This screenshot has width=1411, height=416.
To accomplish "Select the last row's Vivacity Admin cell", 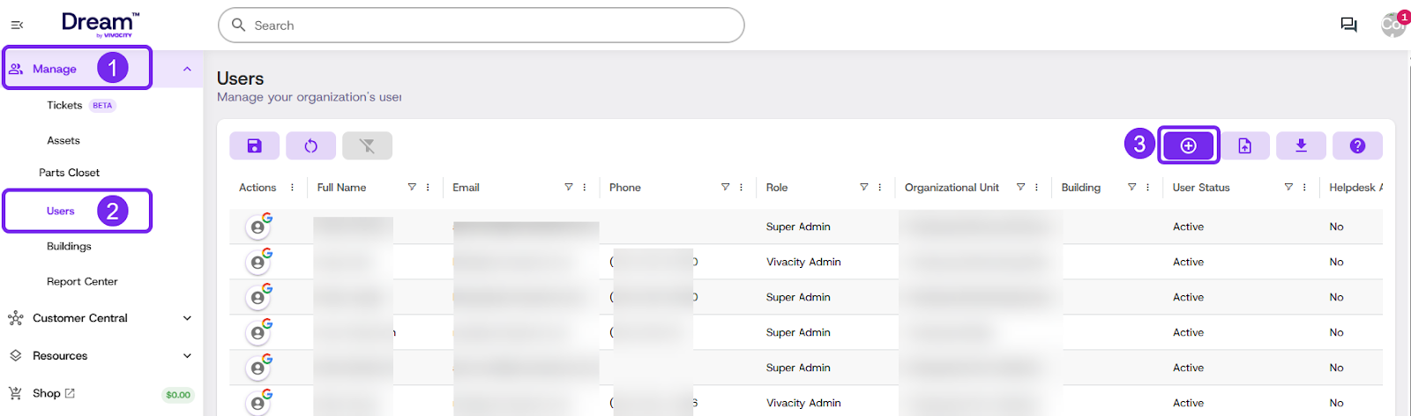I will pos(803,403).
